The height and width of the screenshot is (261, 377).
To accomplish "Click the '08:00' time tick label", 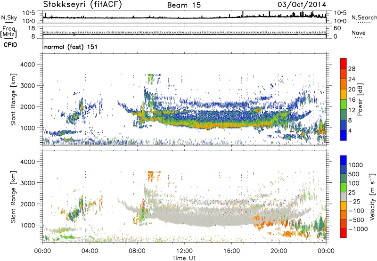I will [137, 251].
